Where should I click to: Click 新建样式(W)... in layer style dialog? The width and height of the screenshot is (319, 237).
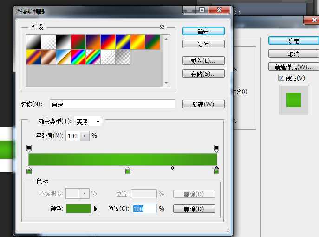[294, 66]
